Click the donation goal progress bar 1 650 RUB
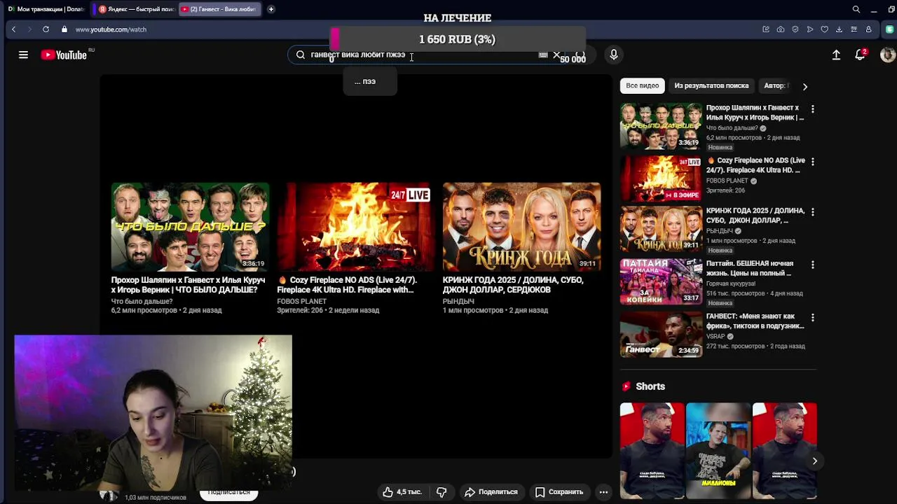897x504 pixels. tap(457, 39)
